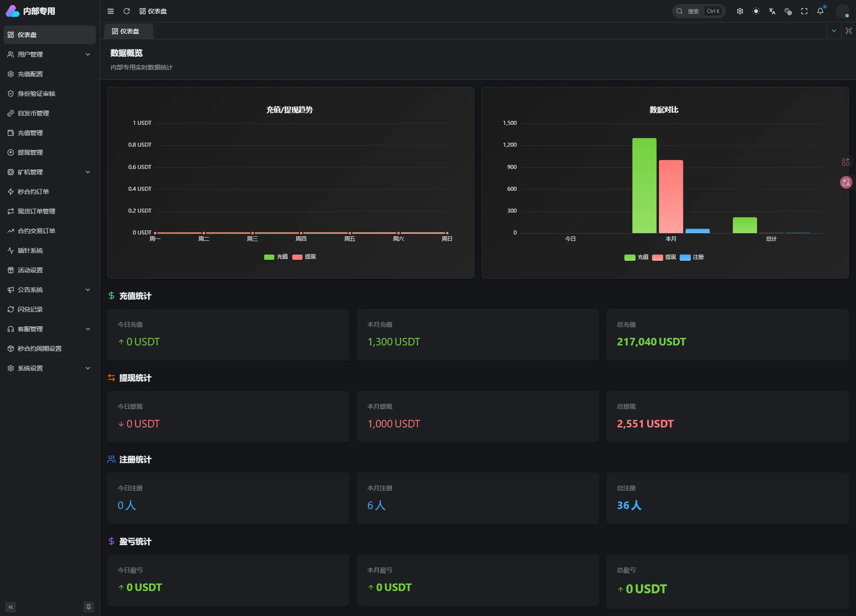Expand 客服管理 submenu chevron
856x616 pixels.
click(x=88, y=329)
